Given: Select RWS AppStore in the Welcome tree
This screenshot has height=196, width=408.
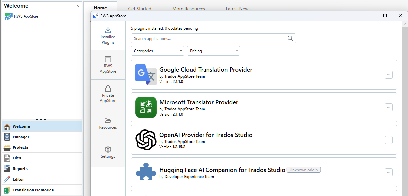Looking at the screenshot, I should click(x=26, y=16).
